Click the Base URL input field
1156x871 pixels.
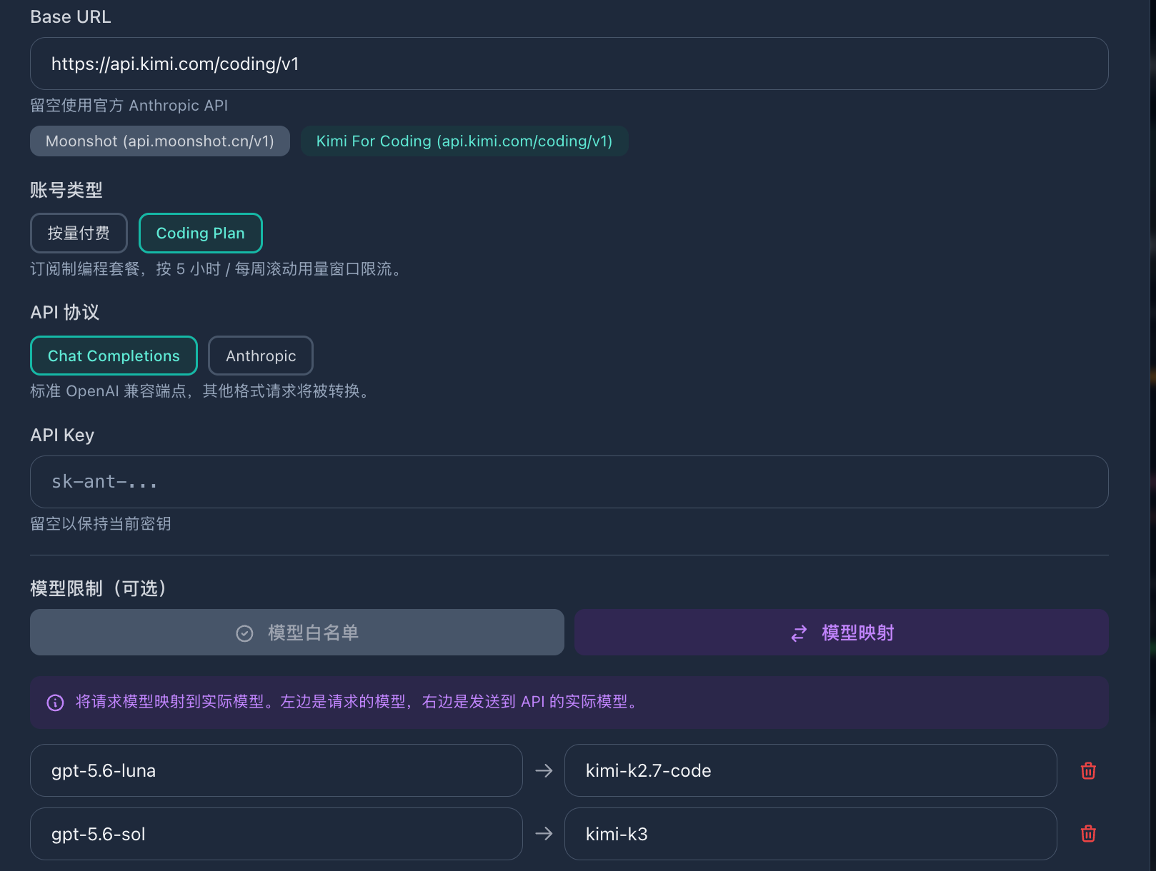point(569,64)
